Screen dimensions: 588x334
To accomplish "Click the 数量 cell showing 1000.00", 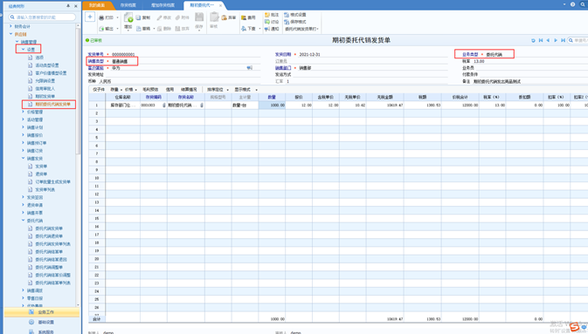I will point(272,106).
